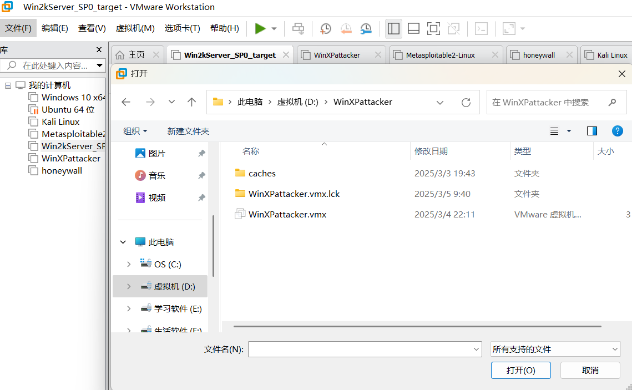
Task: Expand the OS (C:) drive node
Action: click(129, 264)
